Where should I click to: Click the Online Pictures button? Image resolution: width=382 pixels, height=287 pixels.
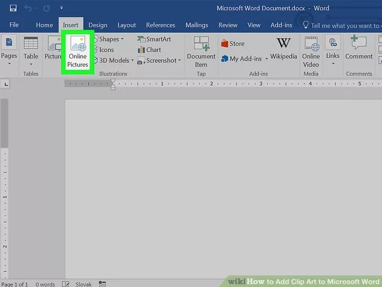(x=78, y=52)
